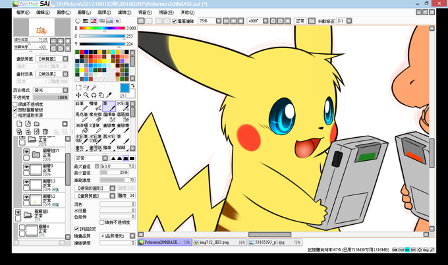The width and height of the screenshot is (448, 265).
Task: Open the 75% zoom level dropdown
Action: pos(219,21)
